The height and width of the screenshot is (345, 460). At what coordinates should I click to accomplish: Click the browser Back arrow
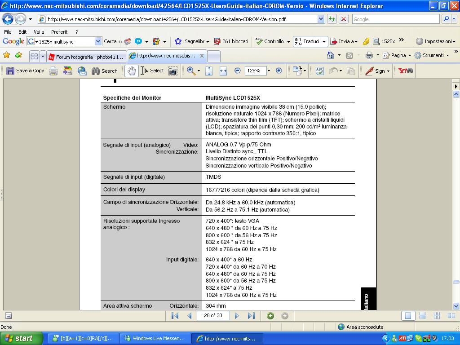point(8,19)
